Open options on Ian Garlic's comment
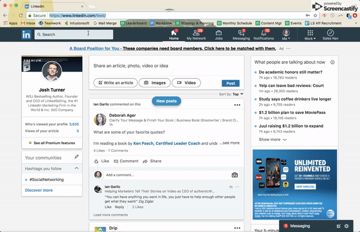Image resolution: width=360 pixels, height=232 pixels. [x=237, y=187]
